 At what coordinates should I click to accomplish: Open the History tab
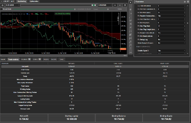click(46, 59)
